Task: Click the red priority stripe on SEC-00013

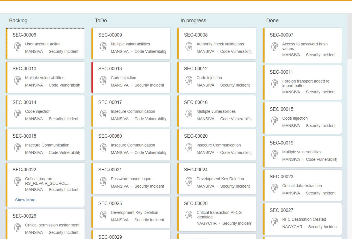Action: pos(92,77)
